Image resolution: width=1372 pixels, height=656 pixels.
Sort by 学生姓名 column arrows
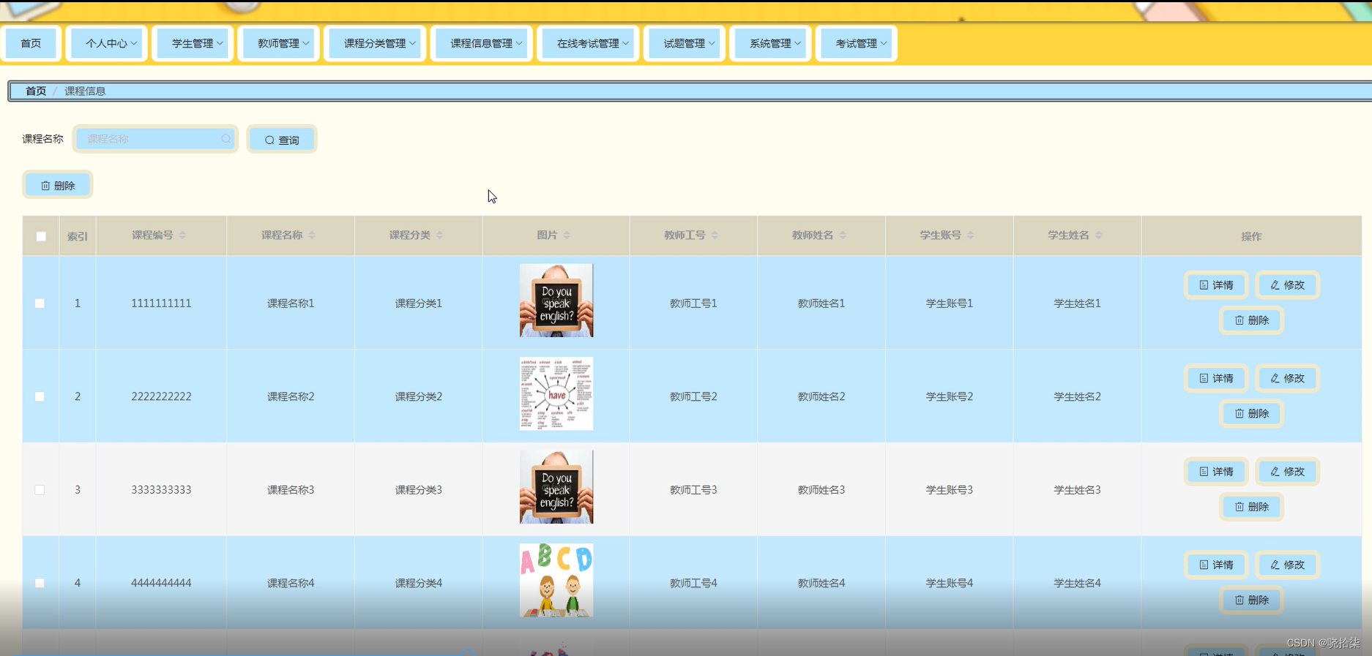(1098, 235)
